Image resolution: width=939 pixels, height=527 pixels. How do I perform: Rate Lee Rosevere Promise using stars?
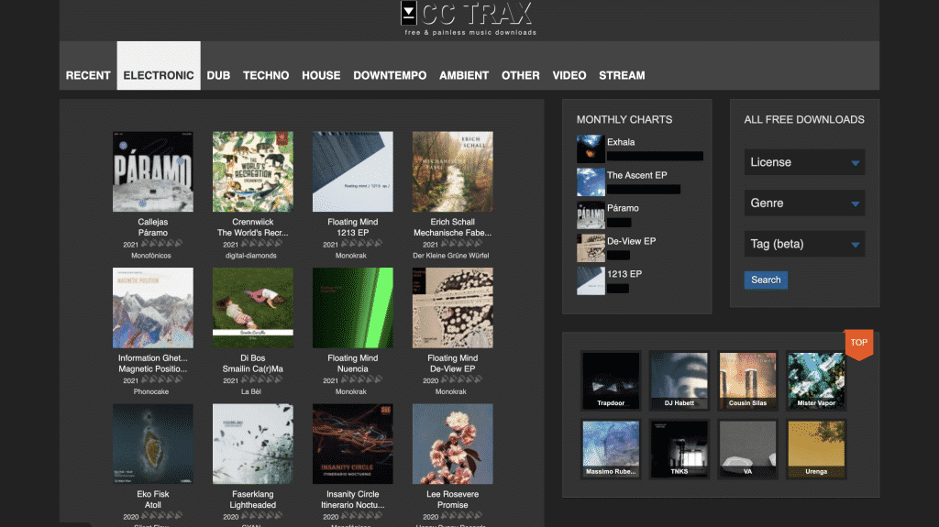pos(462,516)
